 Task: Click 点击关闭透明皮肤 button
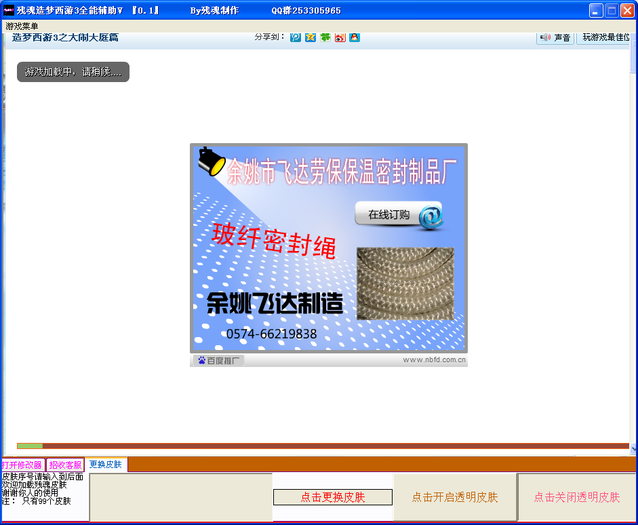click(x=577, y=497)
